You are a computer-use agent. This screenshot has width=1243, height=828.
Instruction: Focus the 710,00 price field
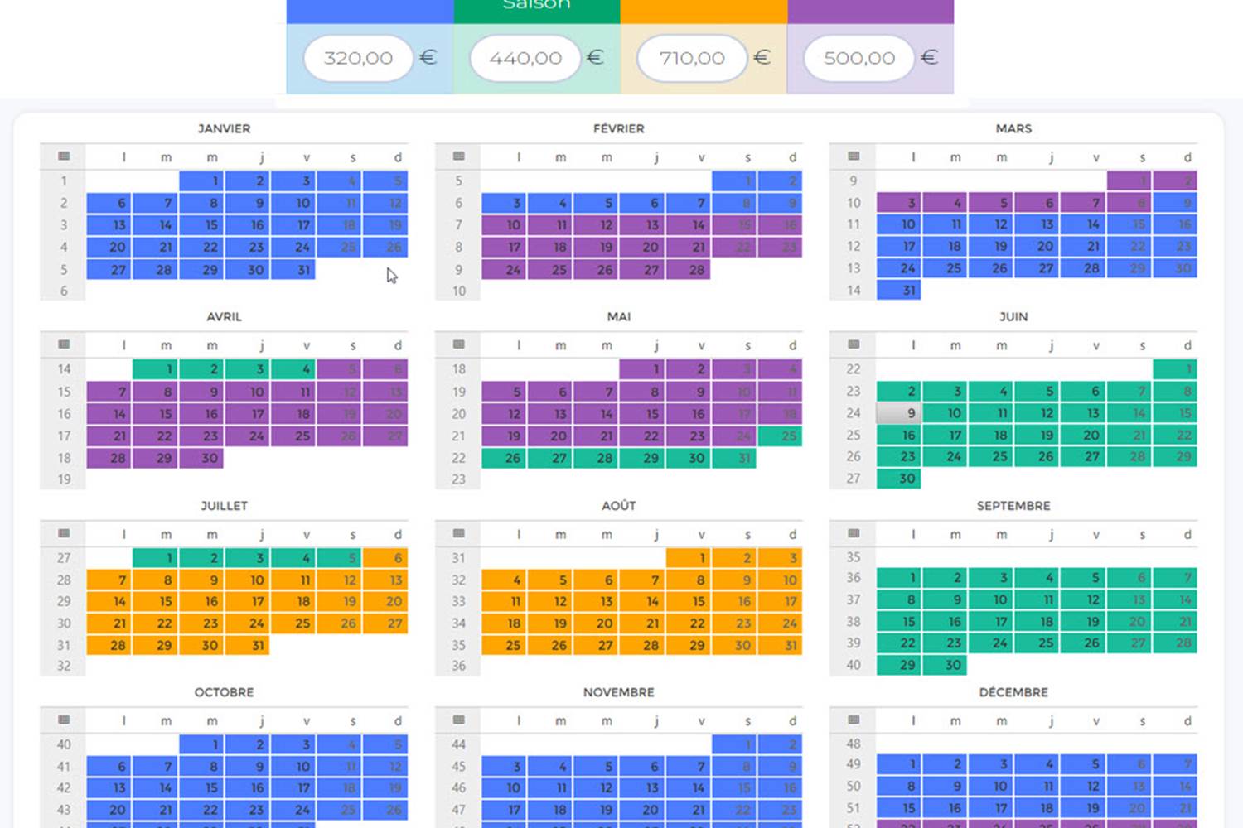click(692, 58)
